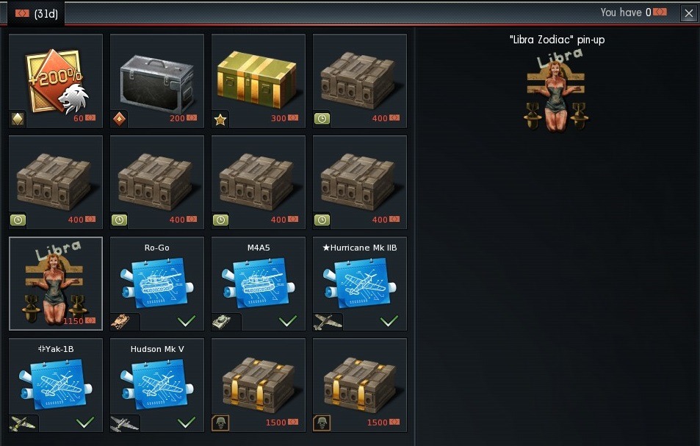
Task: Select the +200% booster item
Action: (x=56, y=81)
